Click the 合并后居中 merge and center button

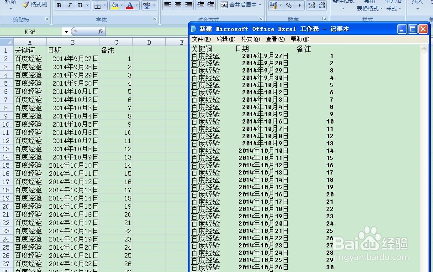point(238,5)
